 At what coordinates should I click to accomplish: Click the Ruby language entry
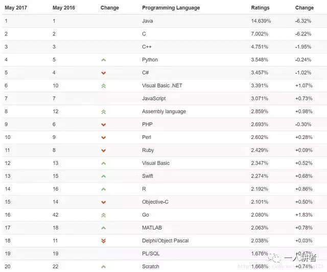point(148,150)
